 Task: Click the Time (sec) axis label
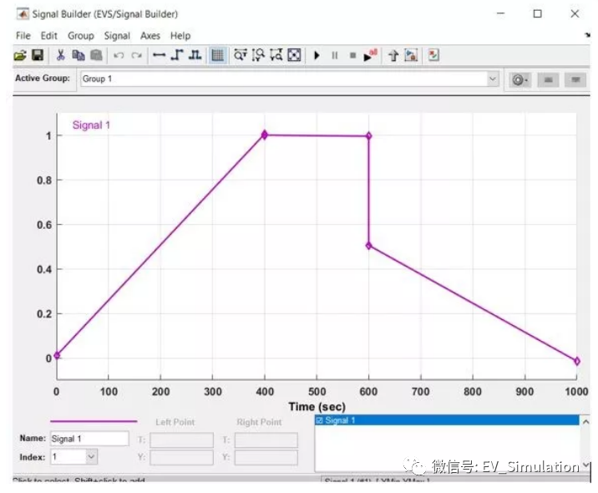(317, 407)
